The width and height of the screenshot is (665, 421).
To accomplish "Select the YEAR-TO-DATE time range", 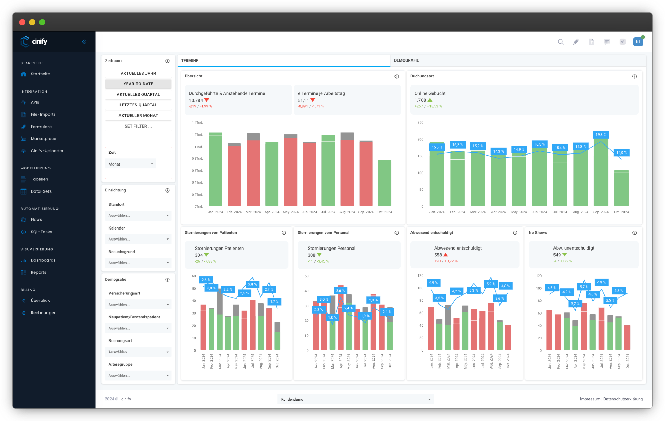I will coord(138,84).
